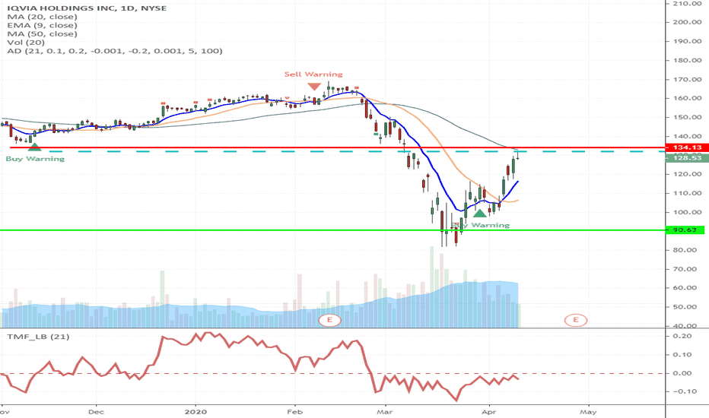
Task: Click the Mar date axis label
Action: click(385, 412)
